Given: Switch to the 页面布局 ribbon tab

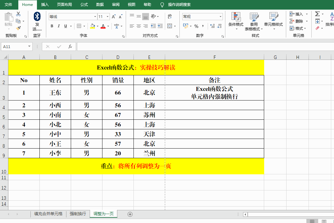Looking at the screenshot, I should tap(64, 5).
